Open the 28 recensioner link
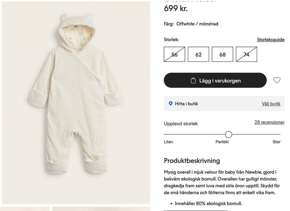The image size is (290, 211). click(x=269, y=122)
